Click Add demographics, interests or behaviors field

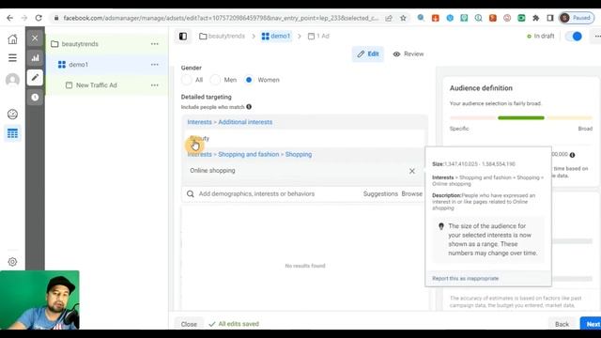(x=256, y=194)
